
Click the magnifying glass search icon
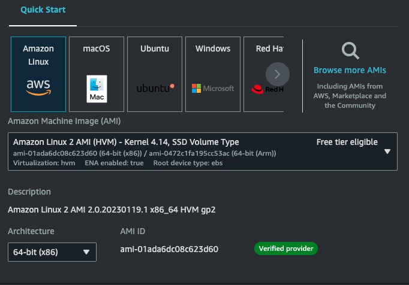(350, 51)
